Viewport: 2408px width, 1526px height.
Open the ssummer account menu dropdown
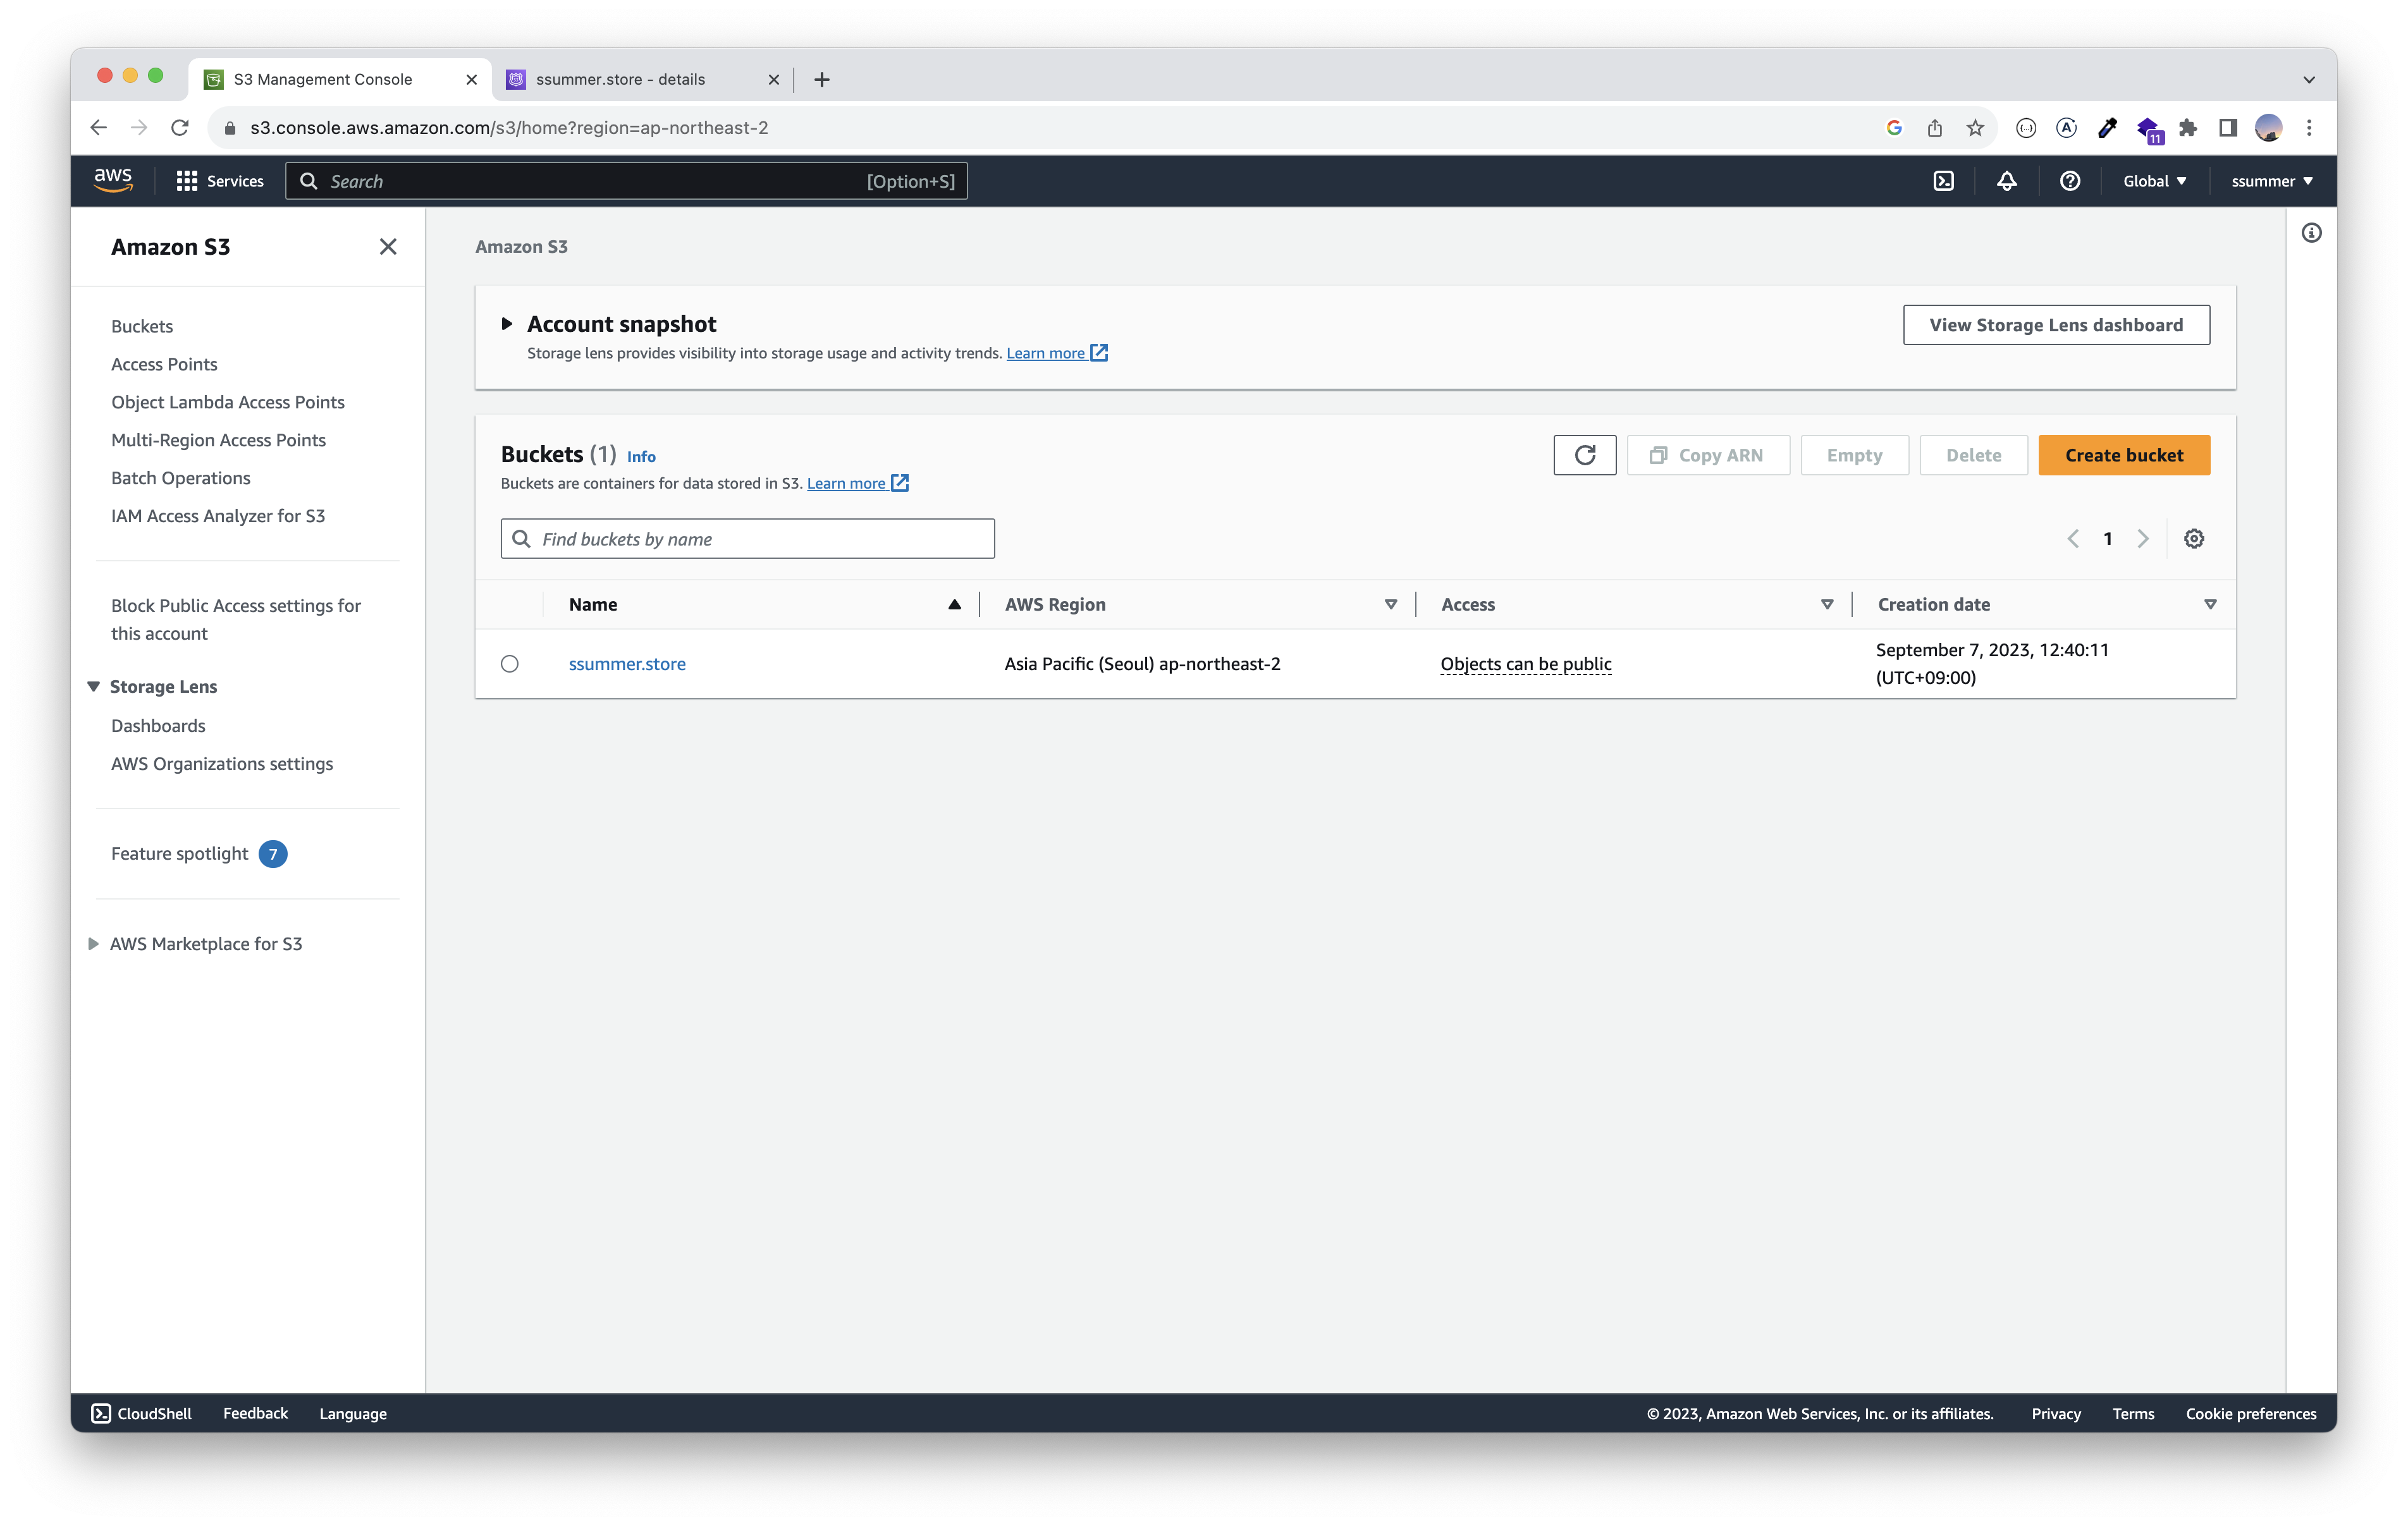[2272, 181]
